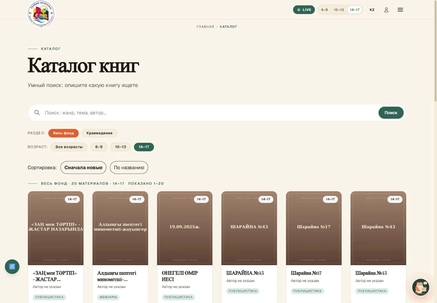The width and height of the screenshot is (437, 303).
Task: Switch language to KZ
Action: [x=372, y=10]
